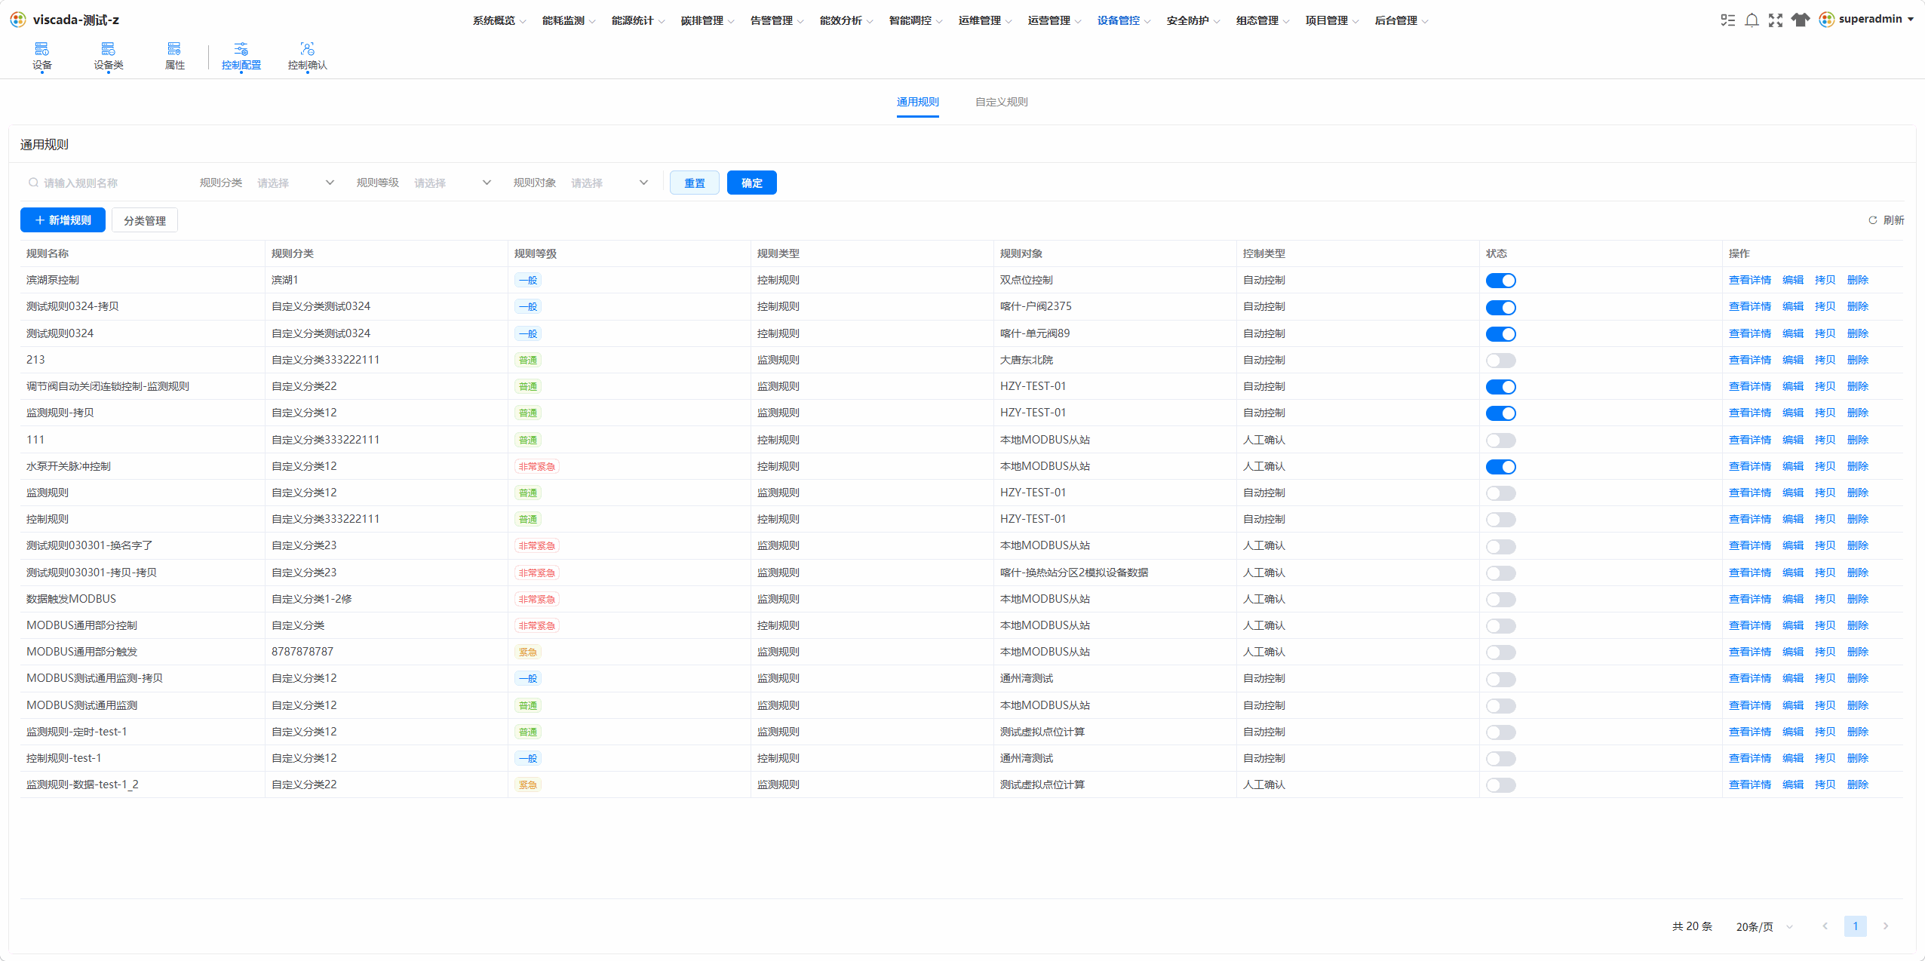Viewport: 1925px width, 961px height.
Task: Switch to the 自定义规则 tab
Action: [x=1001, y=102]
